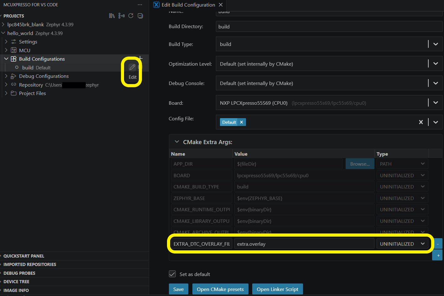Open the MCUXpresso panel more actions ellipsis
This screenshot has width=444, height=296.
140,5
